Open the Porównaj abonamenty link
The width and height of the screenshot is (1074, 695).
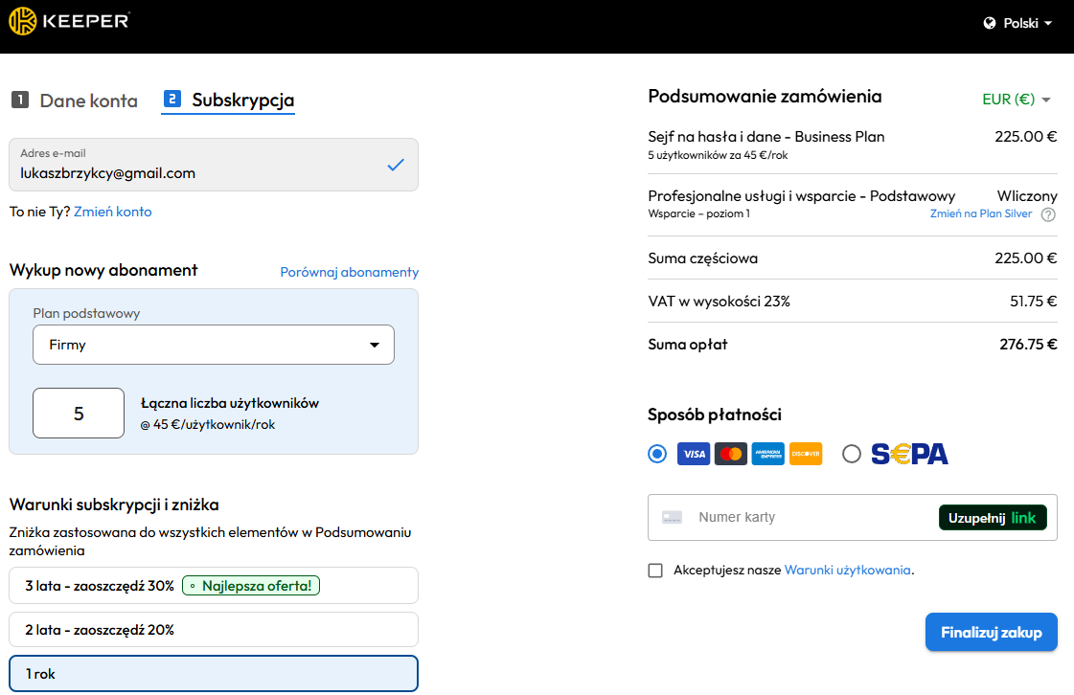(x=349, y=272)
